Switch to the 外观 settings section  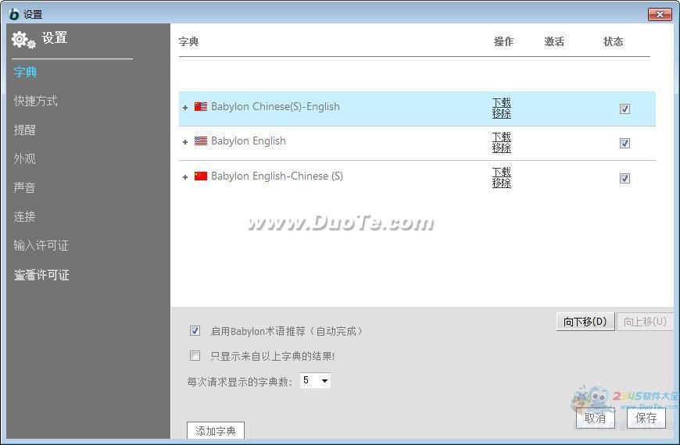point(24,158)
